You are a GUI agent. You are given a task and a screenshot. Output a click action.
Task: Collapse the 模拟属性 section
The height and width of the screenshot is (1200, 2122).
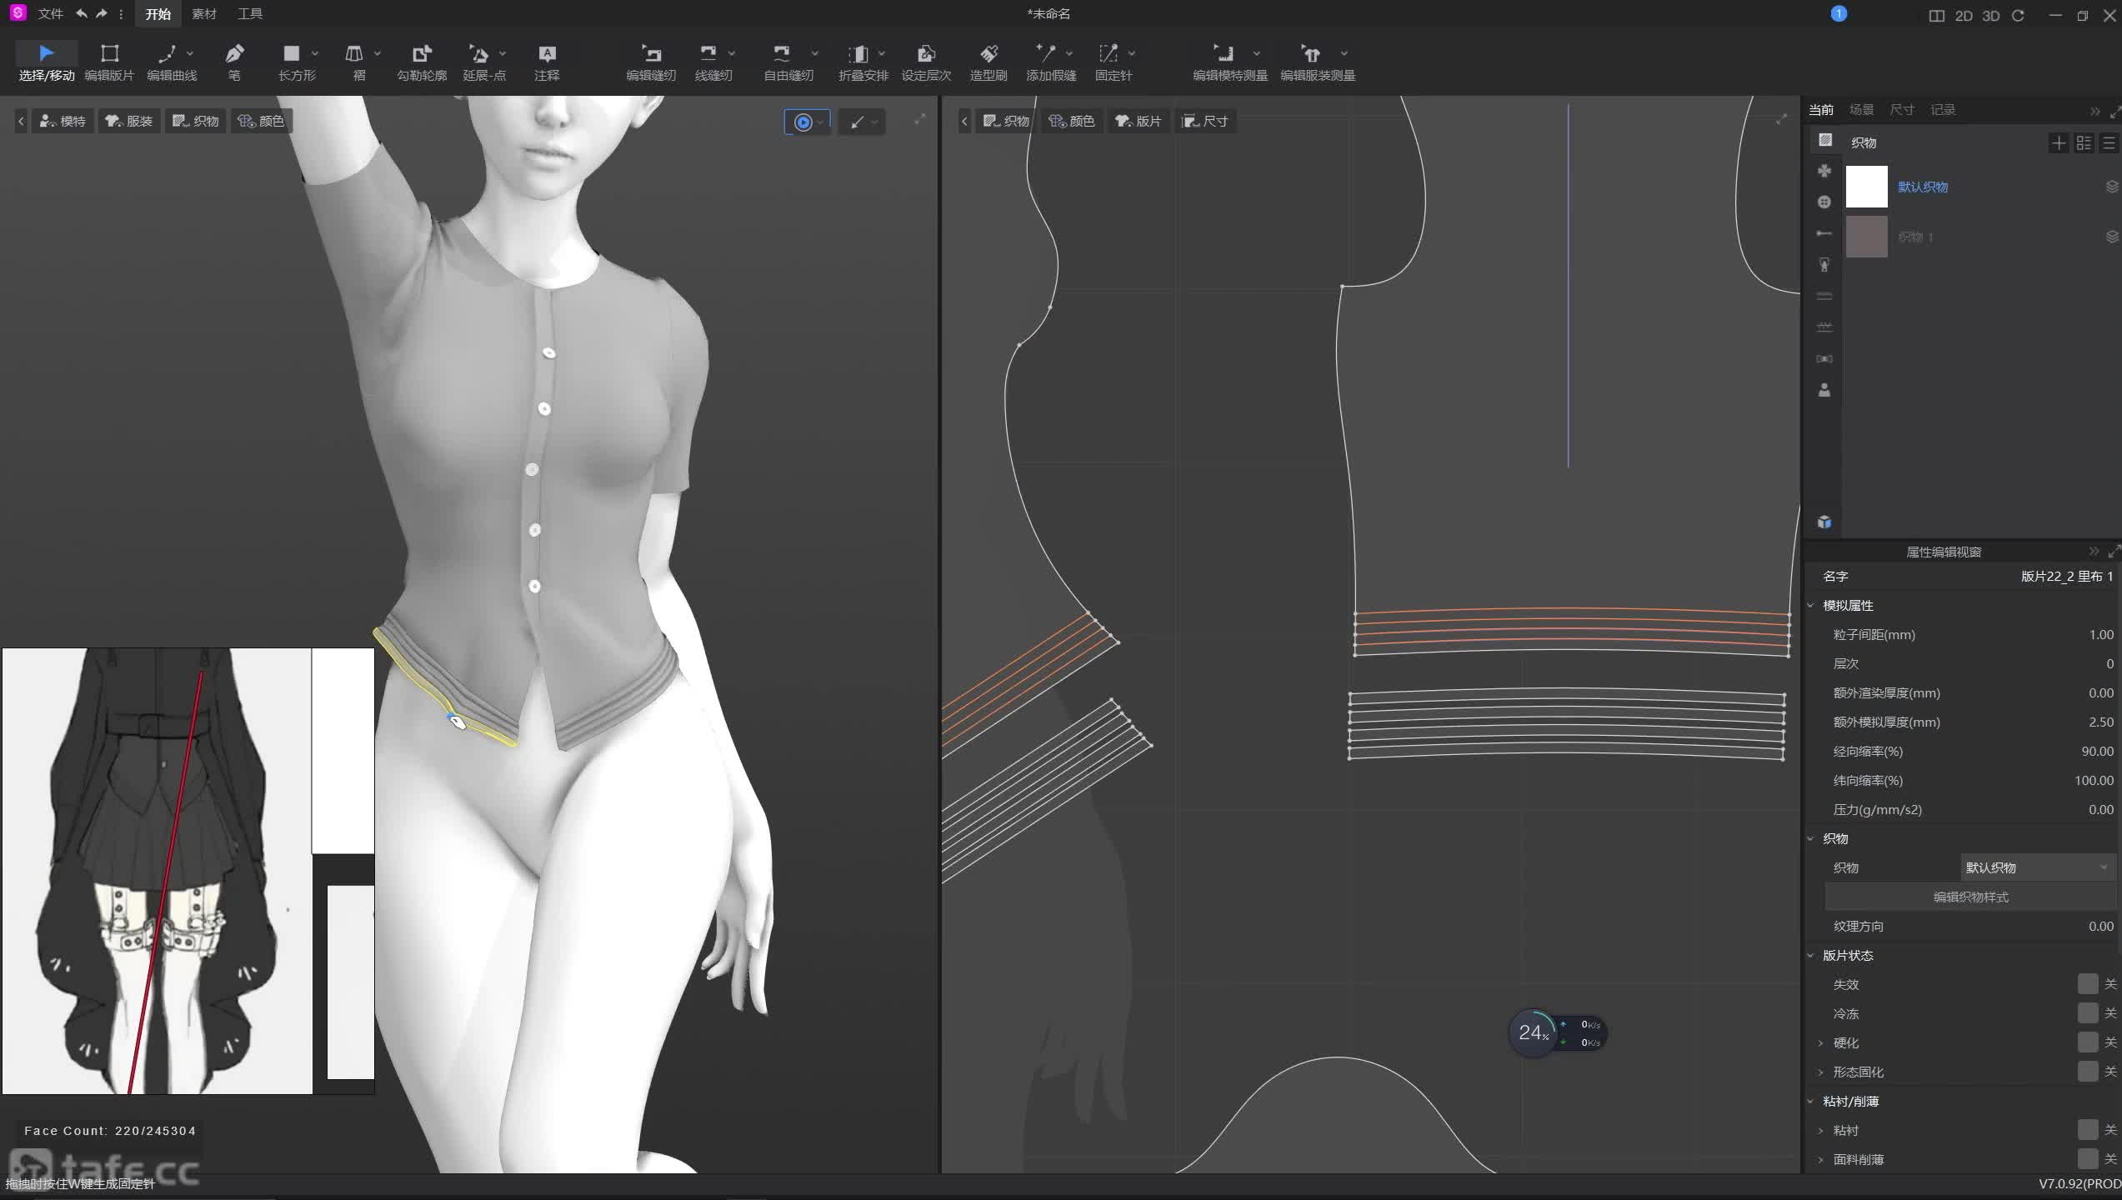pyautogui.click(x=1810, y=606)
